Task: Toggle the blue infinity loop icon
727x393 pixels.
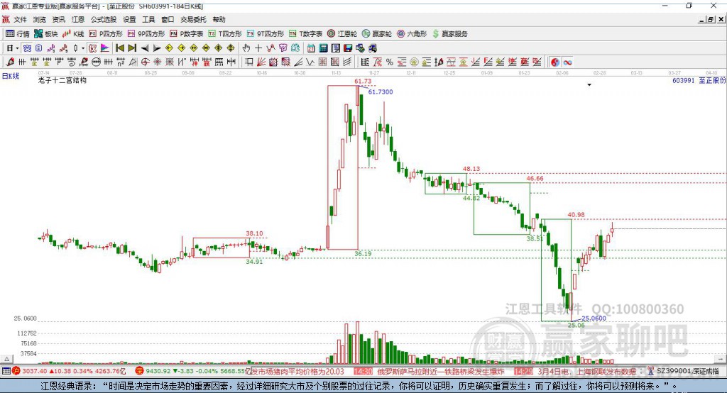Action: click(x=567, y=62)
